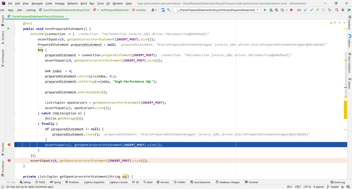Open the run configuration dropdown

(217, 10)
